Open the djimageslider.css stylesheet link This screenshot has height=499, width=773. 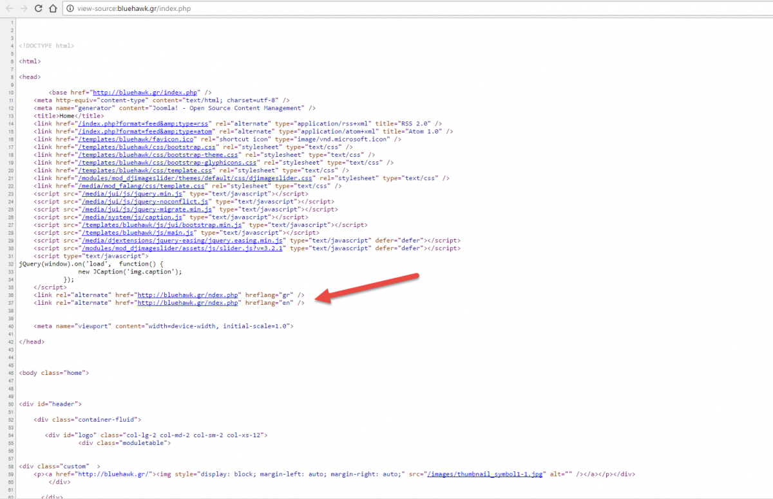(x=195, y=177)
